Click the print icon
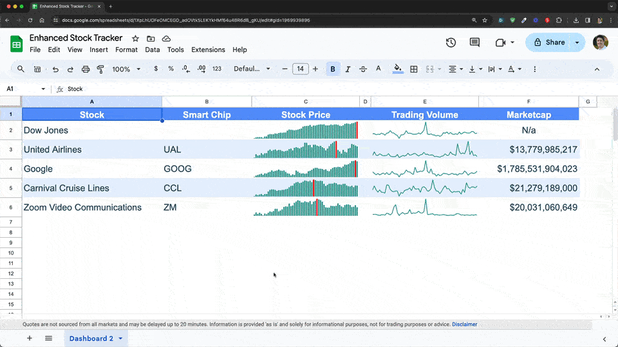 click(x=86, y=69)
